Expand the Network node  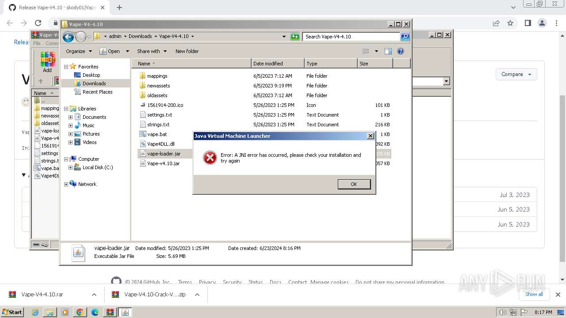(66, 184)
